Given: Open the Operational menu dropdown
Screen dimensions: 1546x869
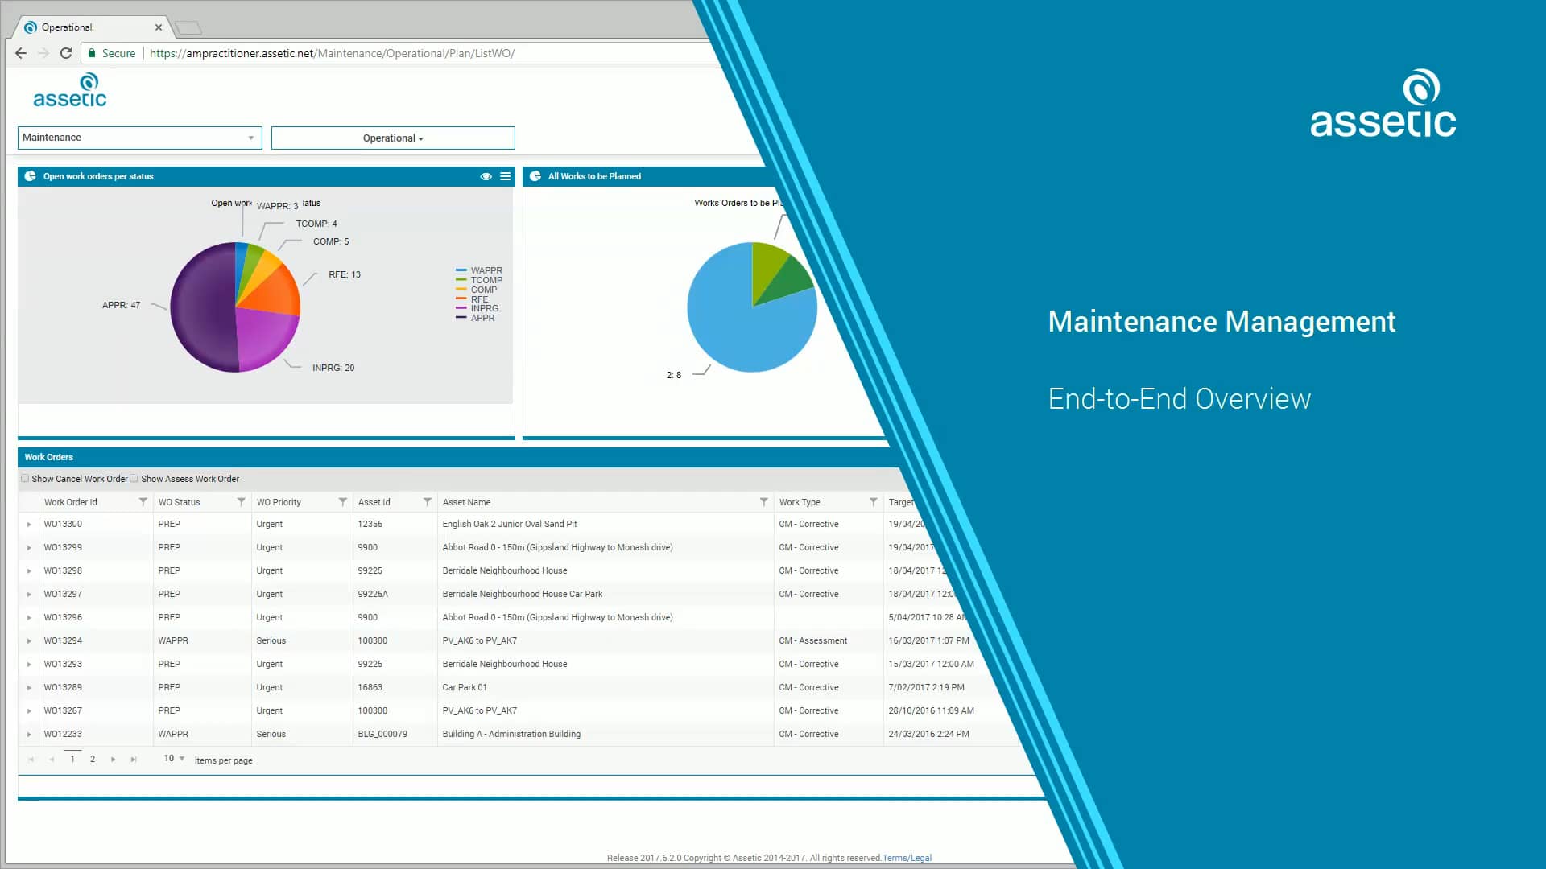Looking at the screenshot, I should pos(392,138).
